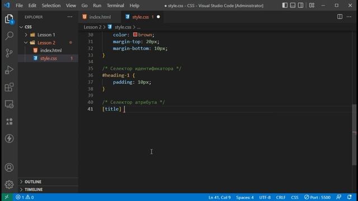This screenshot has width=358, height=201.
Task: Click Lesson 2 in the breadcrumb
Action: 92,27
